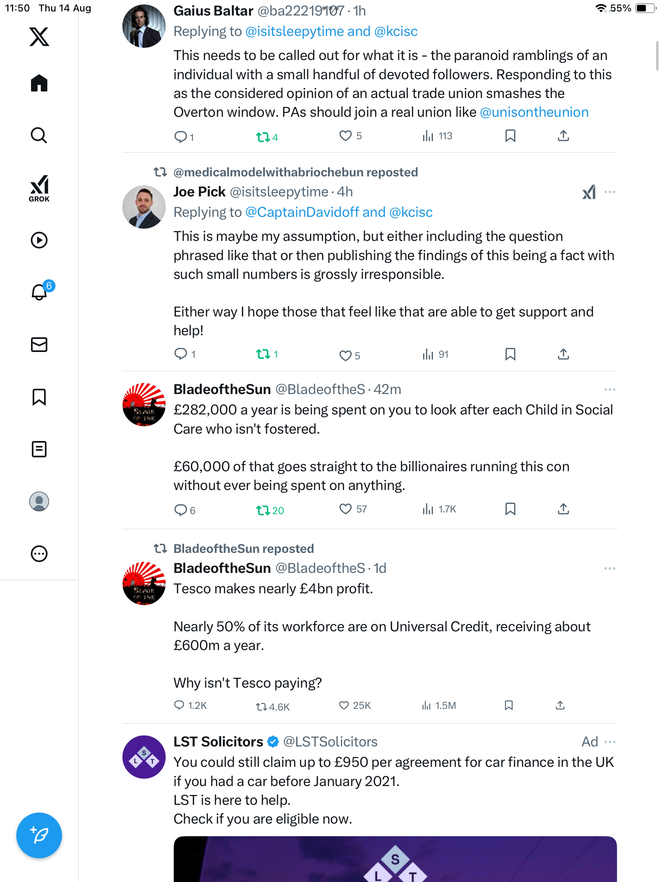The width and height of the screenshot is (661, 882).
Task: Open the video play icon in sidebar
Action: click(x=39, y=240)
